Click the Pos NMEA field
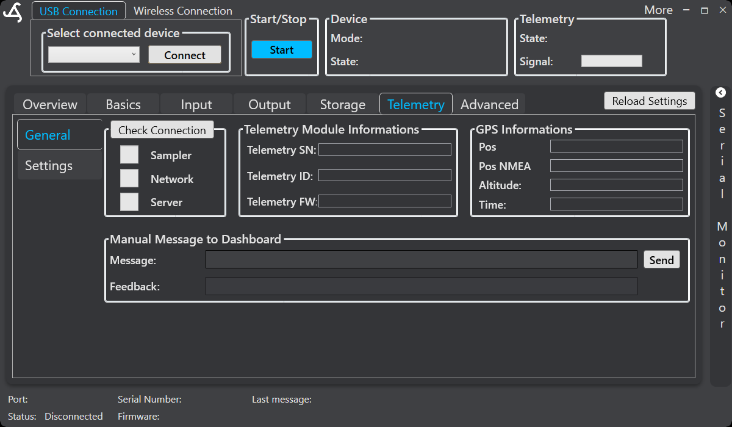 pyautogui.click(x=617, y=165)
